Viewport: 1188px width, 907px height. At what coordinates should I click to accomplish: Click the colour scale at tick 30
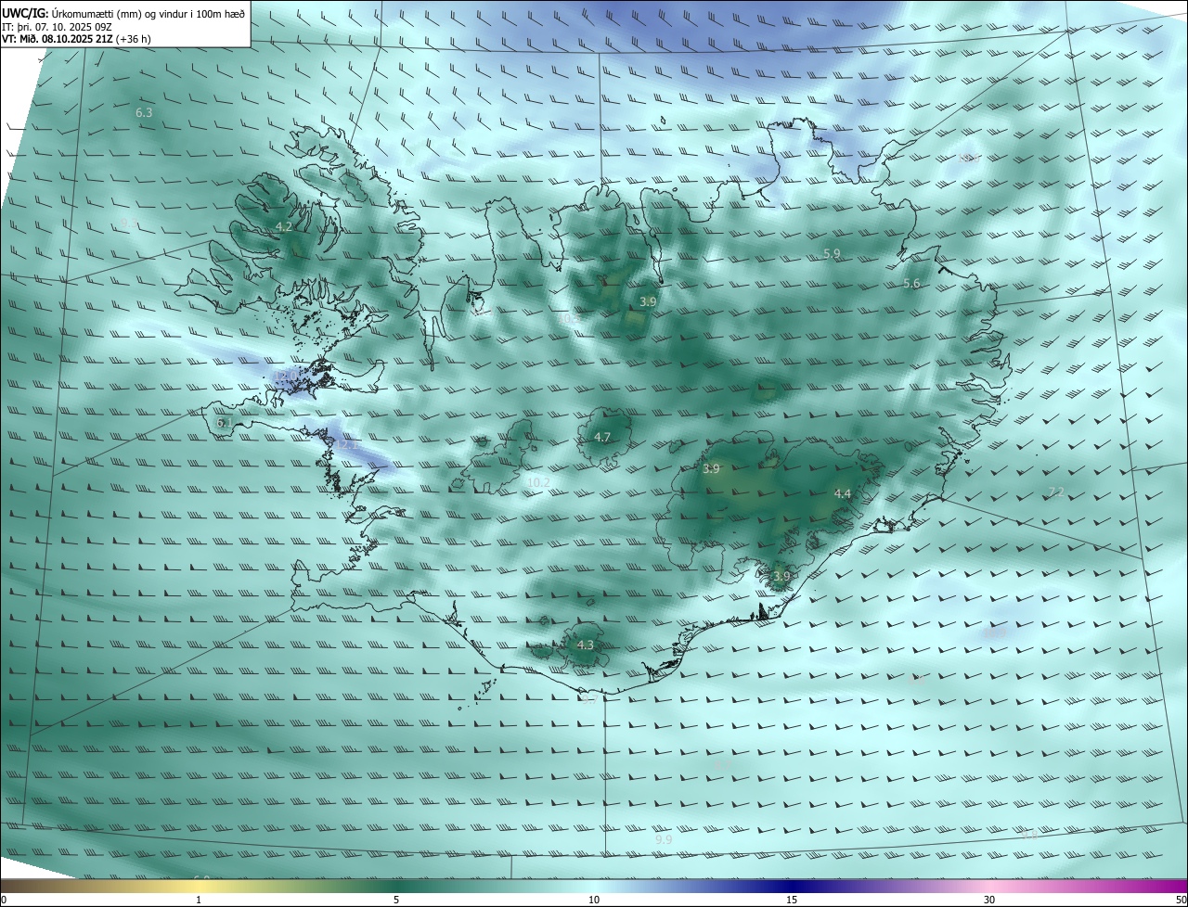point(989,900)
